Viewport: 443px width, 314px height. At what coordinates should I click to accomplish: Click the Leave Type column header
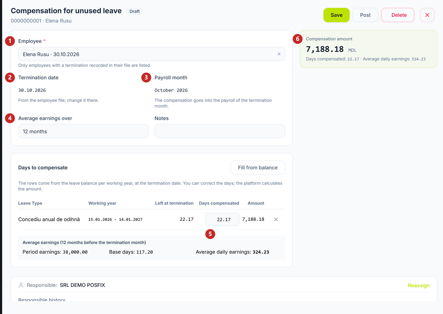tap(30, 203)
